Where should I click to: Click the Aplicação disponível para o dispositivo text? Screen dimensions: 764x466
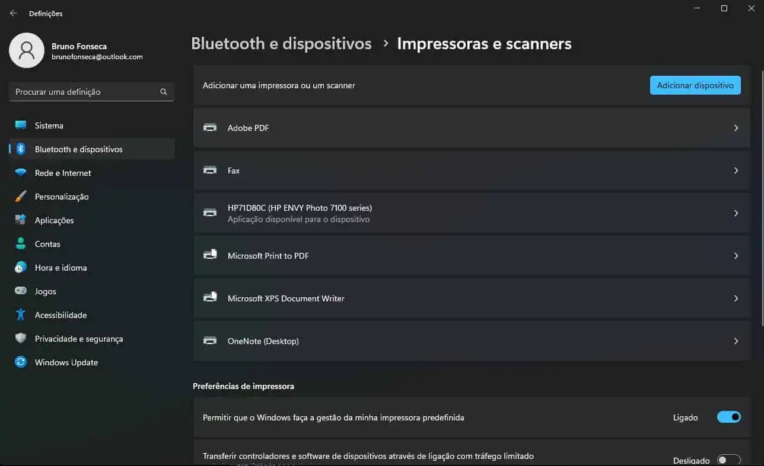coord(298,219)
